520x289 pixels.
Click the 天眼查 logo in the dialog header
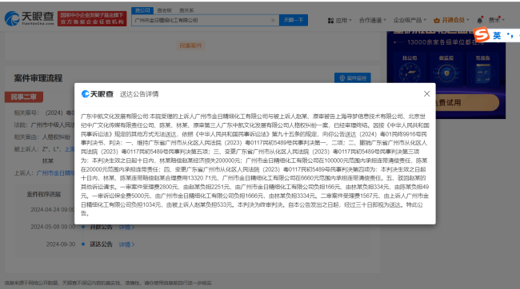coord(98,94)
